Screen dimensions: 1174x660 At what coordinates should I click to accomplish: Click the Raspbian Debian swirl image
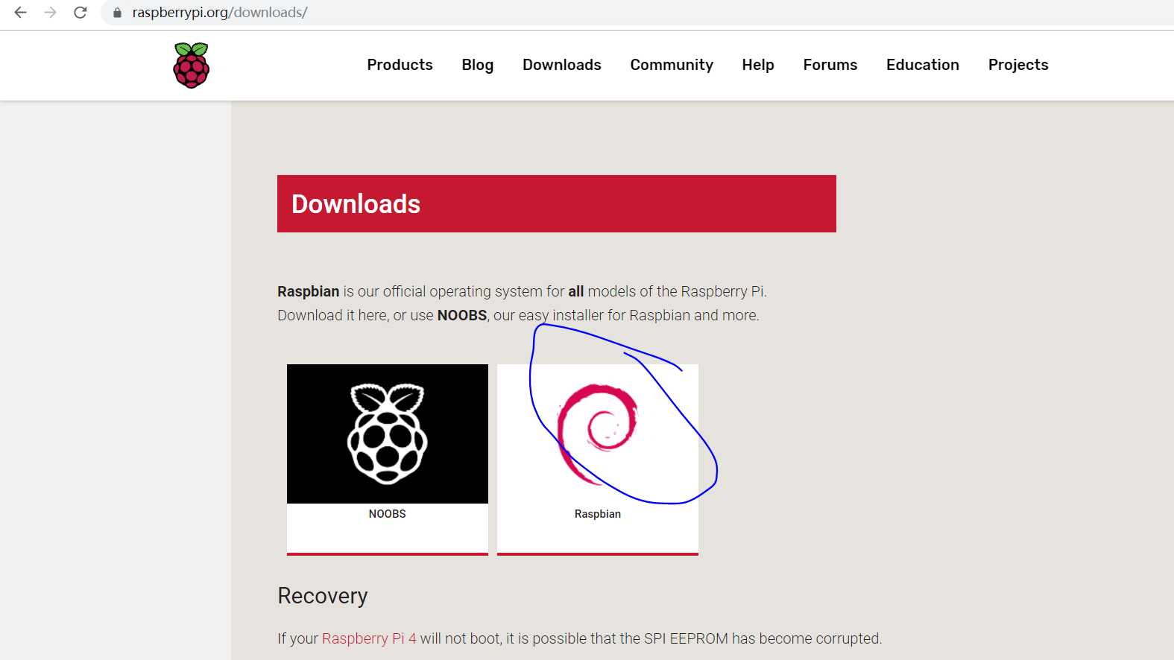[598, 434]
